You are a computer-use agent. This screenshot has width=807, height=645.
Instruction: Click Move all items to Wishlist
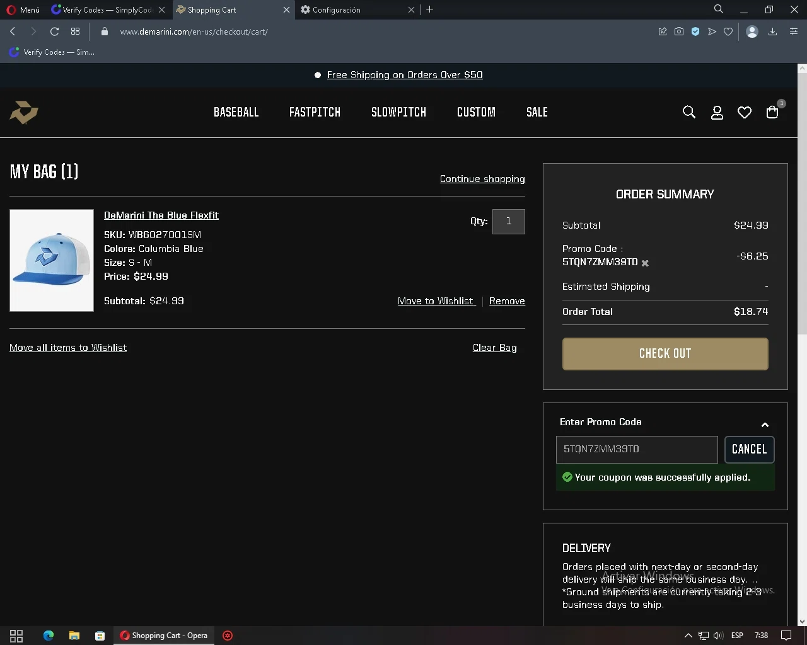pos(68,348)
